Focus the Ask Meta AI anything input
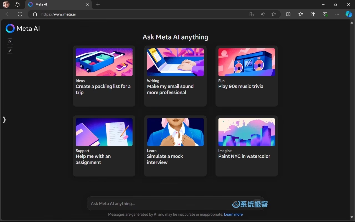 click(x=175, y=203)
